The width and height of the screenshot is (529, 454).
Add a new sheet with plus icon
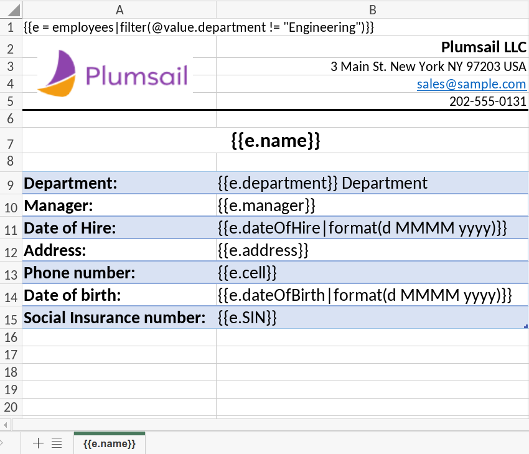[x=38, y=443]
